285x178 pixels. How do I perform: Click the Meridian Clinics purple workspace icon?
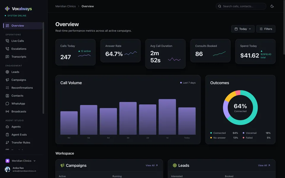point(7,161)
